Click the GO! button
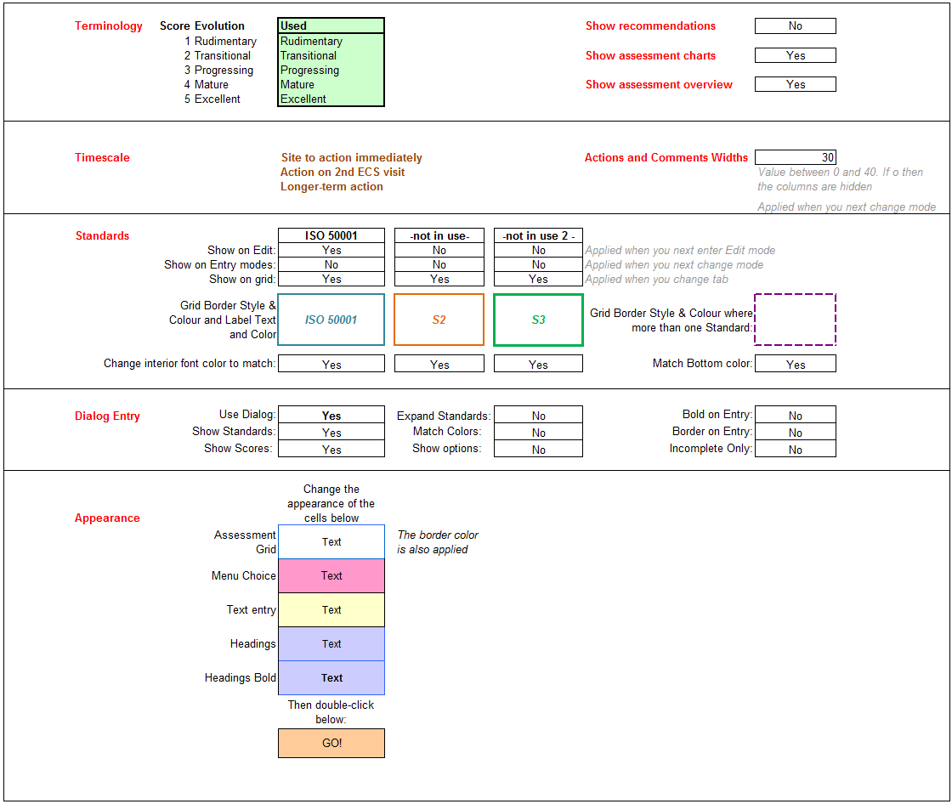This screenshot has width=952, height=804. 331,743
